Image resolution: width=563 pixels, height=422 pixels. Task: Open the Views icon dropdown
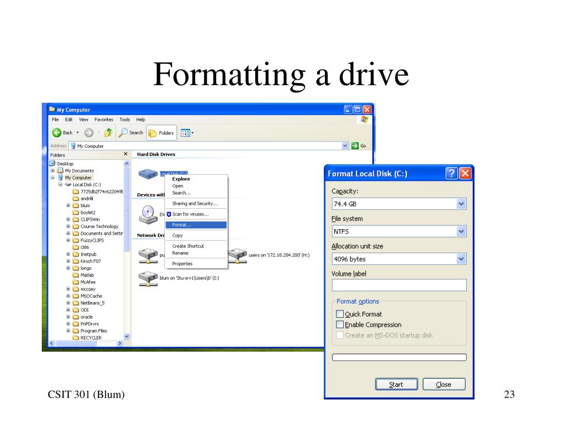pyautogui.click(x=187, y=133)
